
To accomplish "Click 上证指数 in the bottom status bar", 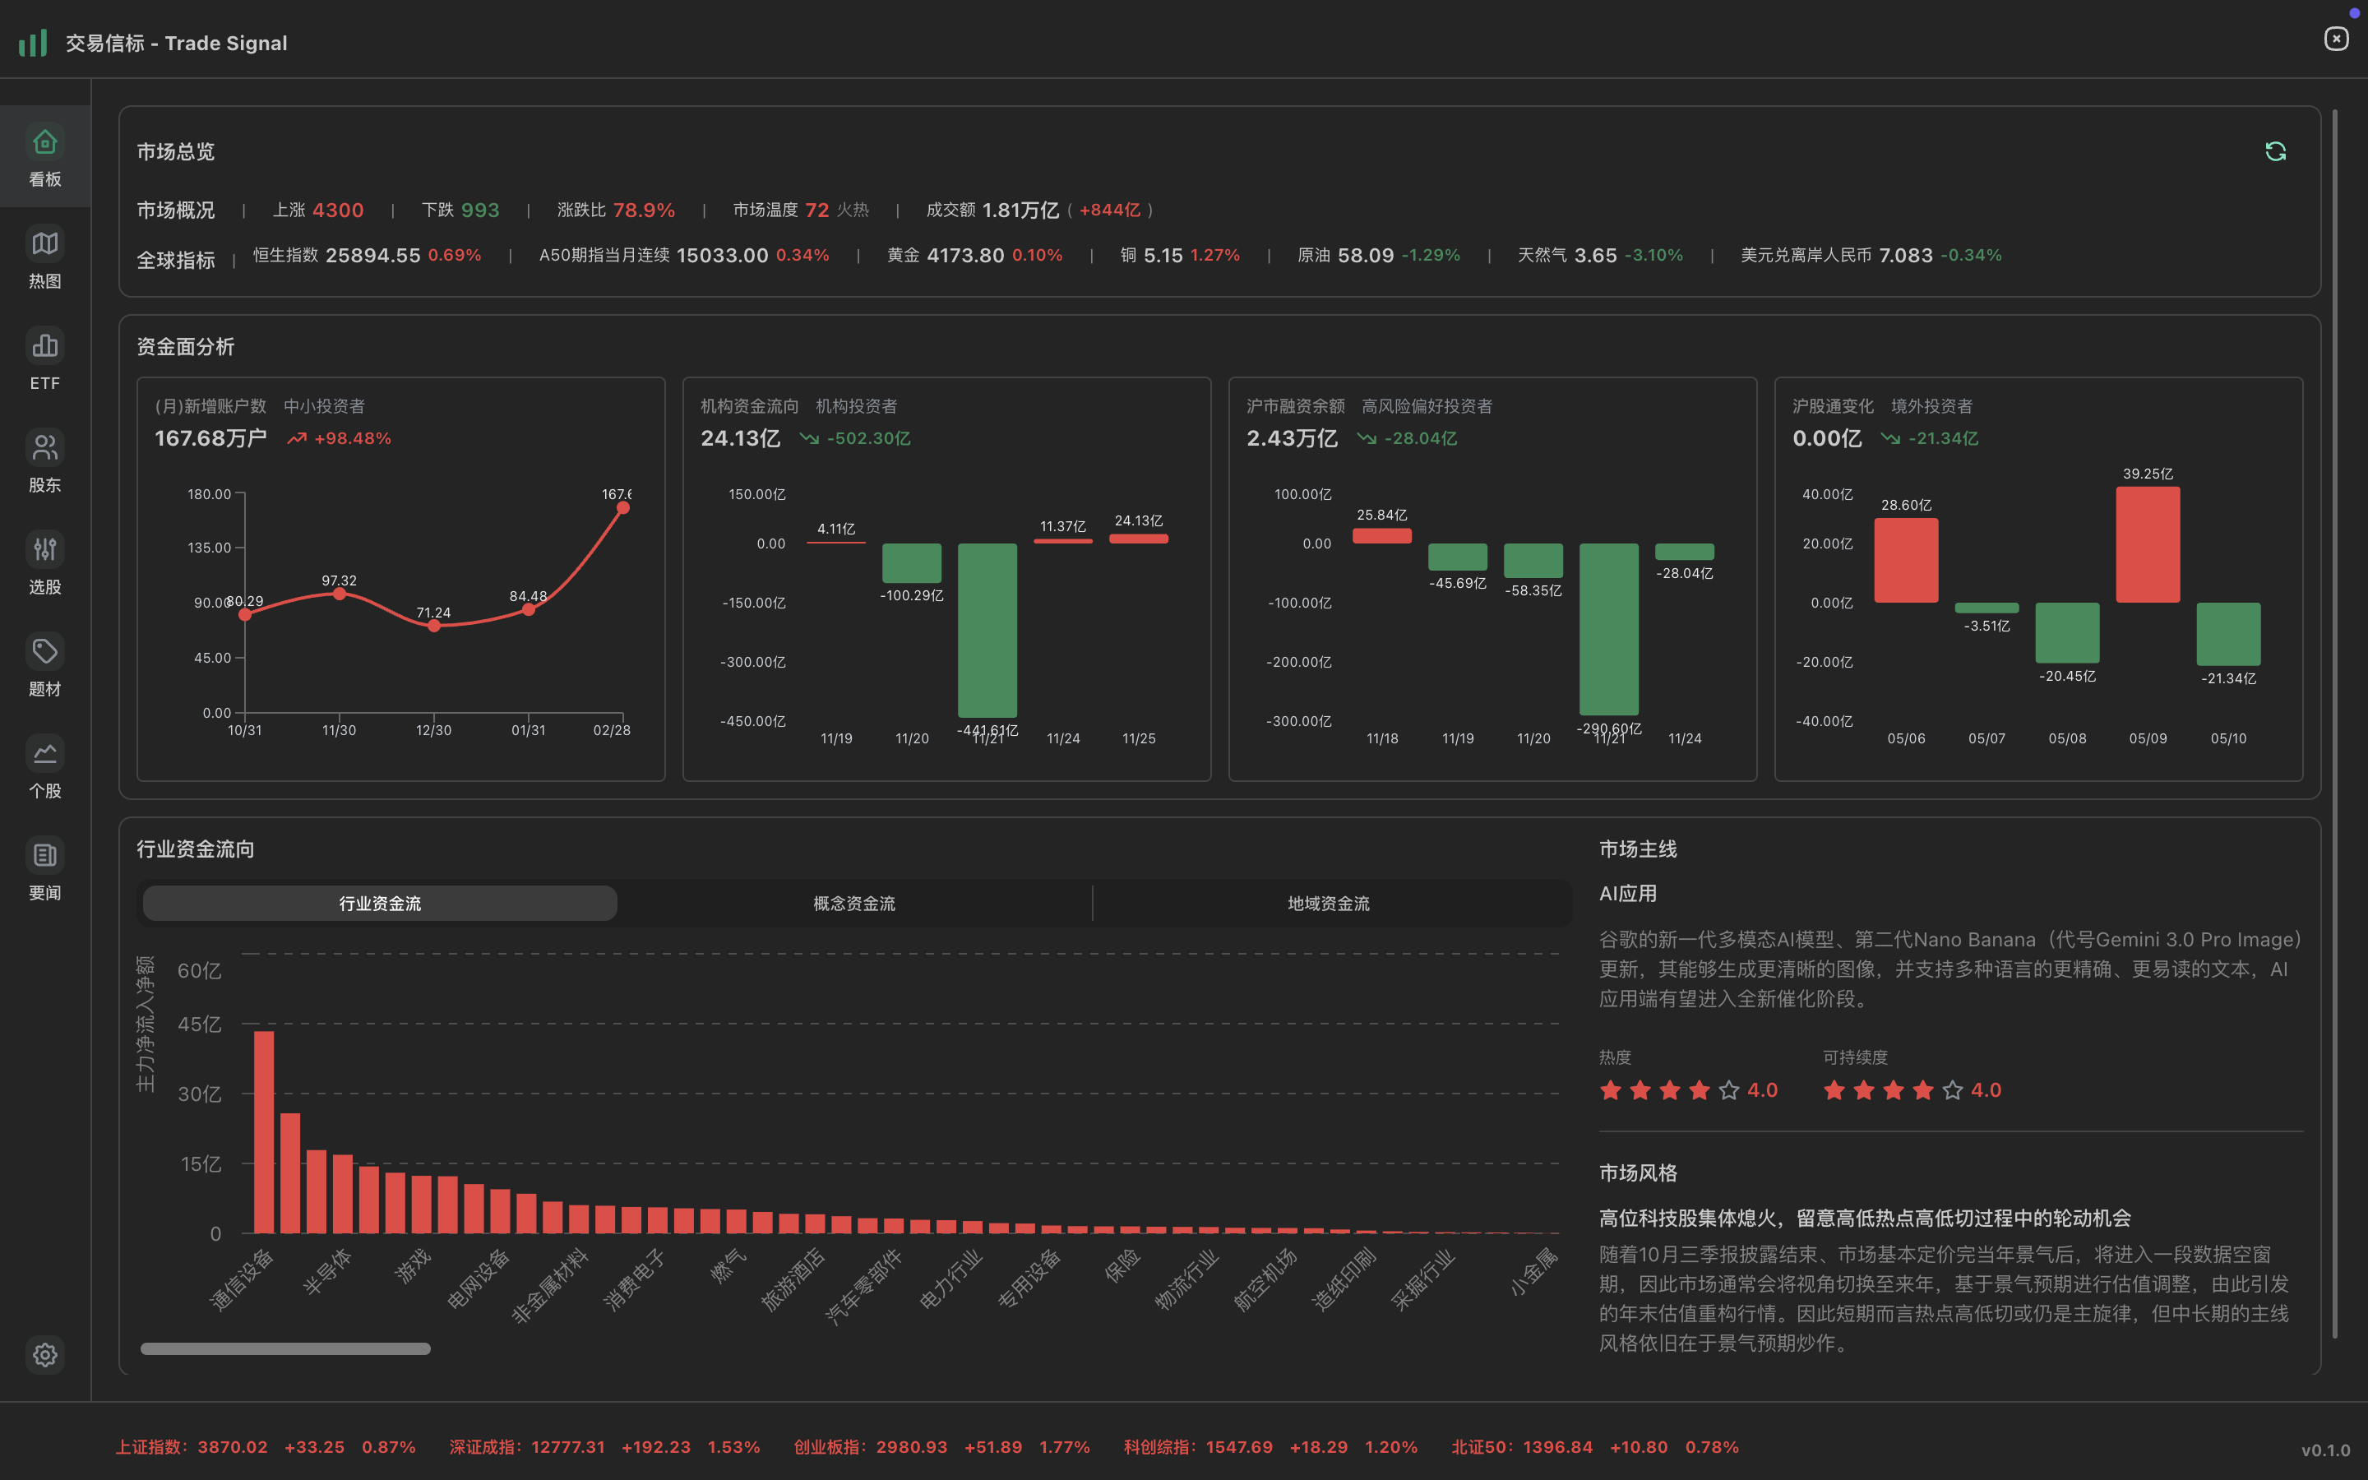I will click(154, 1445).
